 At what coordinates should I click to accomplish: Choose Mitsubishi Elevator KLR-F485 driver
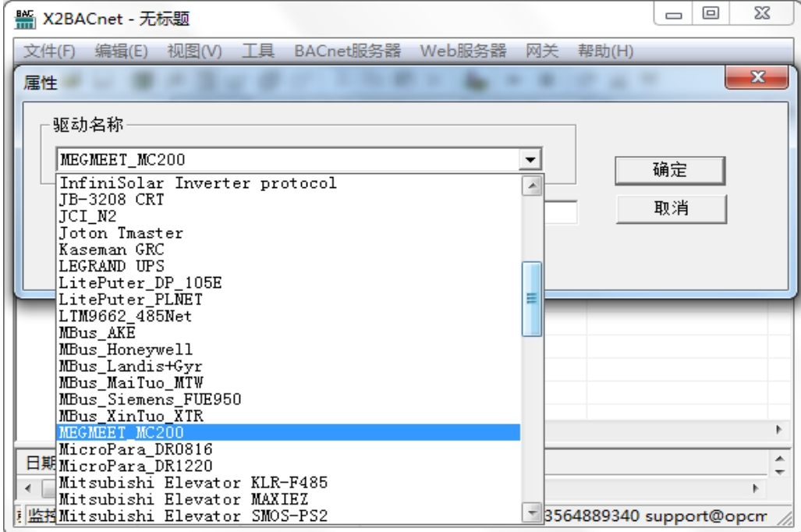(x=289, y=482)
